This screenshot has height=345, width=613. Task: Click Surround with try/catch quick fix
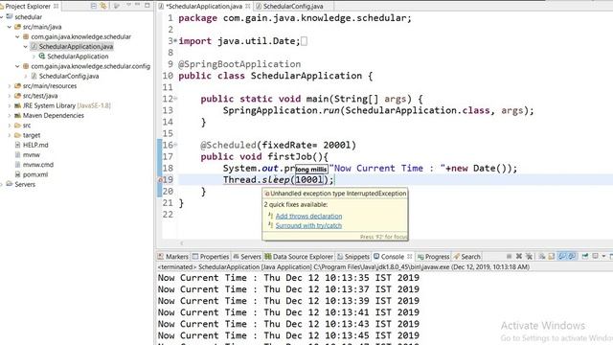click(x=308, y=226)
